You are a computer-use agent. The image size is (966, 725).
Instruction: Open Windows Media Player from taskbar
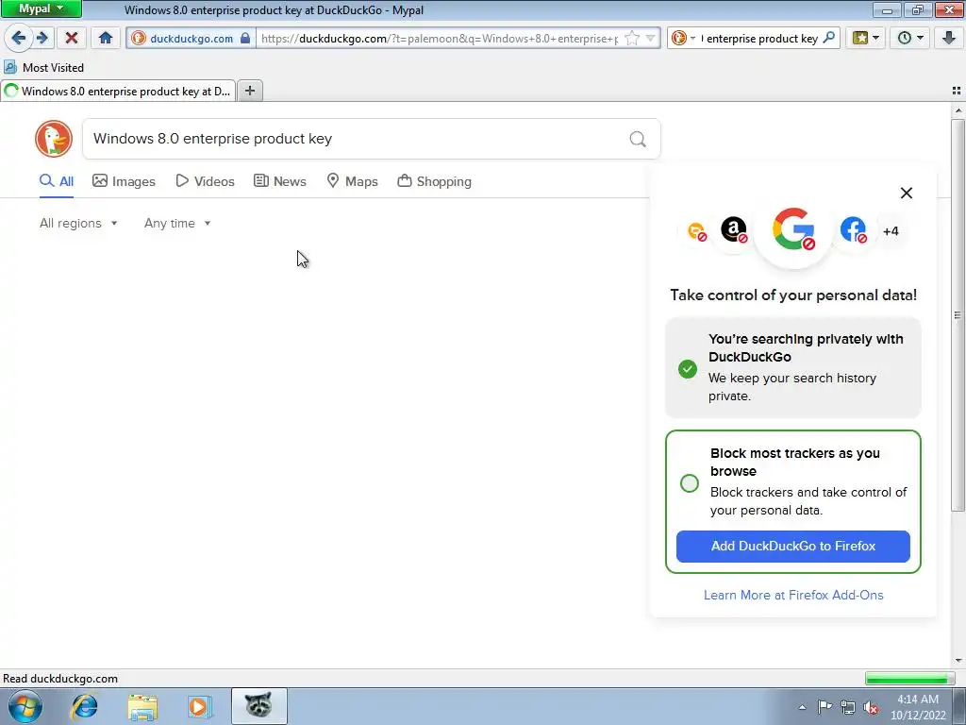[x=200, y=706]
